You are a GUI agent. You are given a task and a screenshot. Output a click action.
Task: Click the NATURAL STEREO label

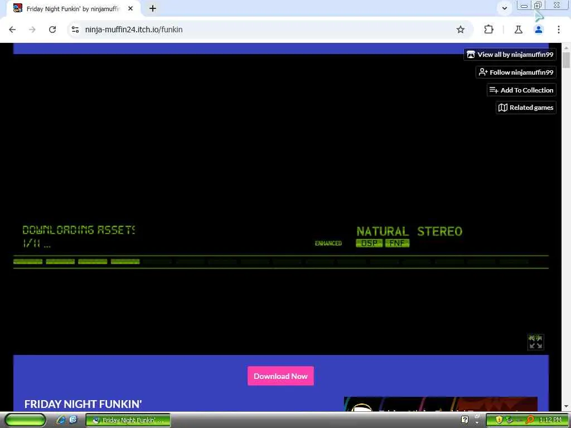409,231
